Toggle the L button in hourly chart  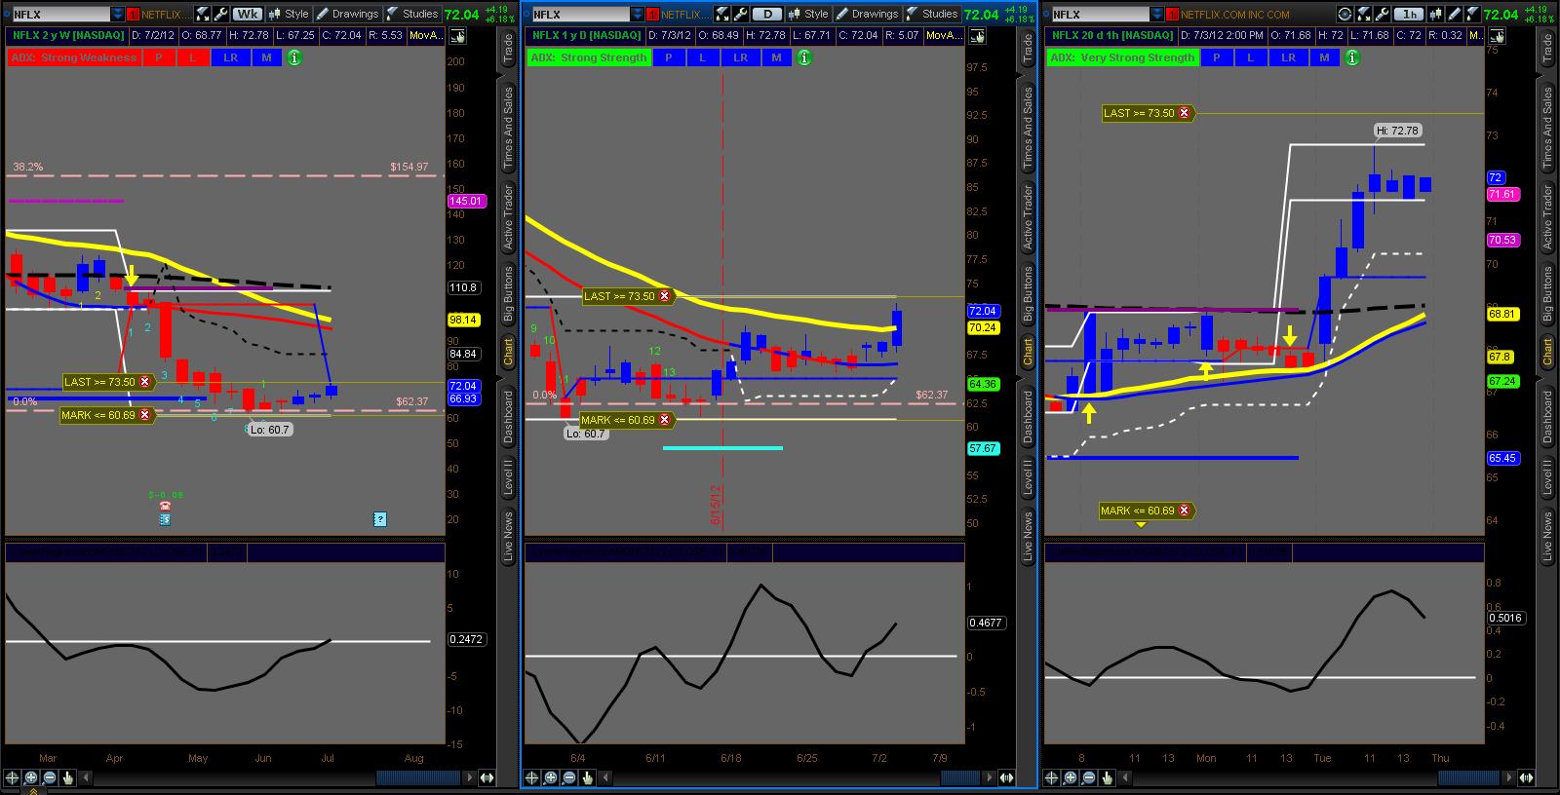[x=1251, y=57]
